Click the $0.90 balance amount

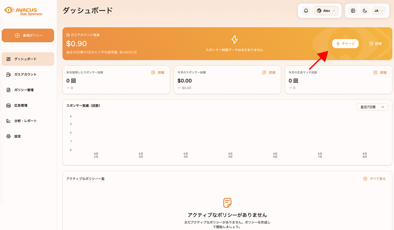pyautogui.click(x=76, y=44)
